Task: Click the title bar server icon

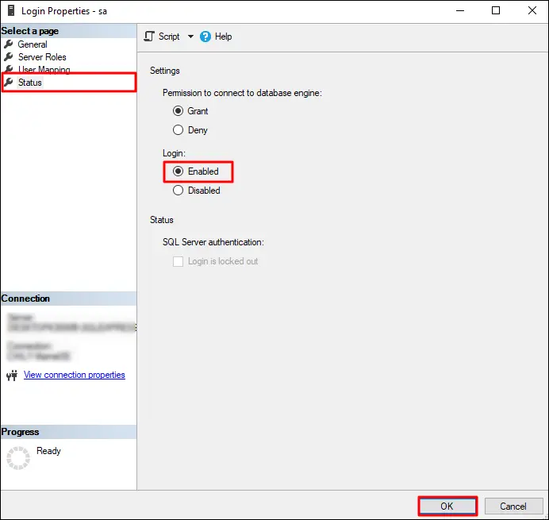Action: [10, 11]
